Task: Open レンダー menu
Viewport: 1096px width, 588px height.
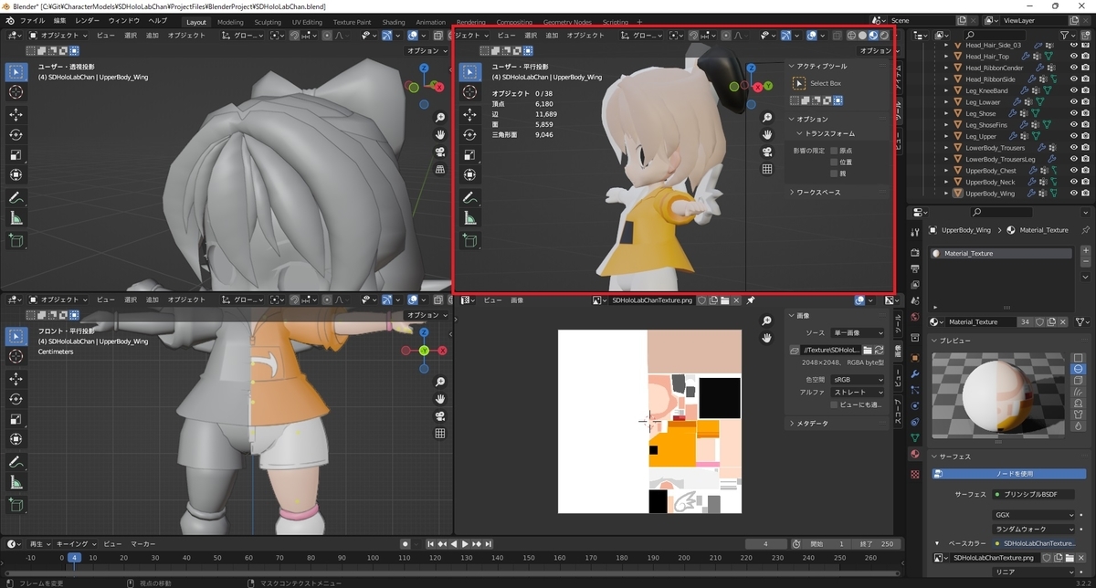Action: click(x=88, y=20)
